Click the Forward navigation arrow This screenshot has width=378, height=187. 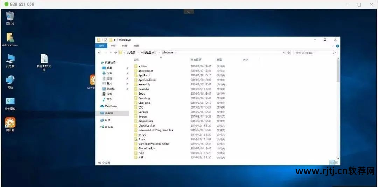tap(106, 53)
